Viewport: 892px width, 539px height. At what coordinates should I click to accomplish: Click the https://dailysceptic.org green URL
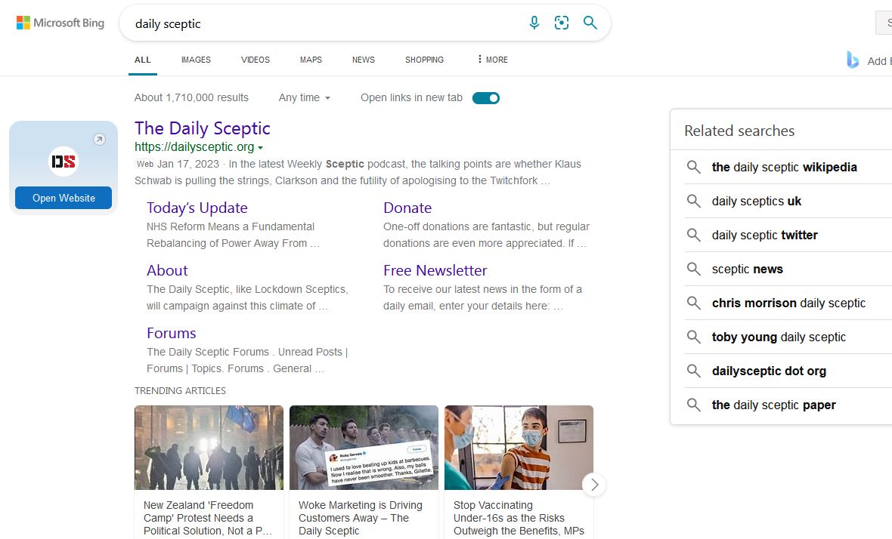[x=194, y=147]
